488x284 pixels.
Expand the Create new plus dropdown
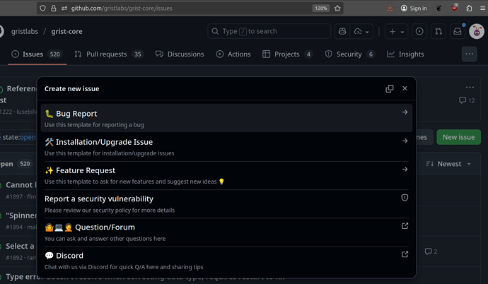click(396, 31)
